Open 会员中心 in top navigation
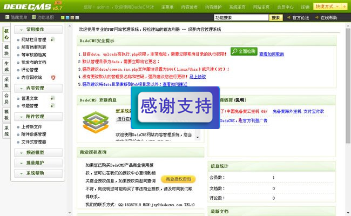351x216 pixels. click(285, 7)
